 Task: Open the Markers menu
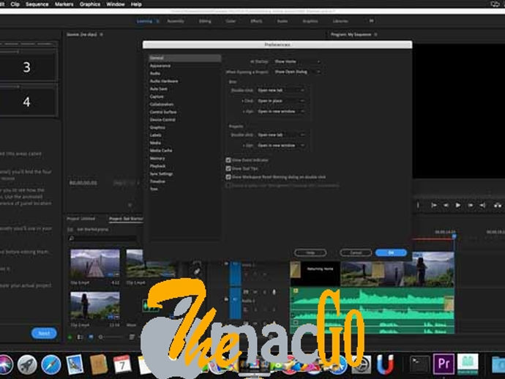tap(64, 4)
